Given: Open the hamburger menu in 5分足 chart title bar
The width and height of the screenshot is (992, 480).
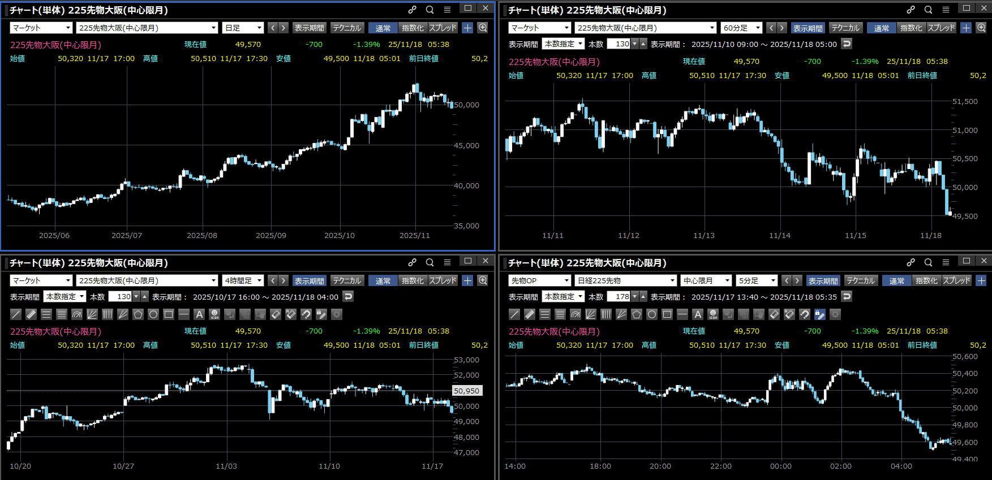Looking at the screenshot, I should point(946,262).
